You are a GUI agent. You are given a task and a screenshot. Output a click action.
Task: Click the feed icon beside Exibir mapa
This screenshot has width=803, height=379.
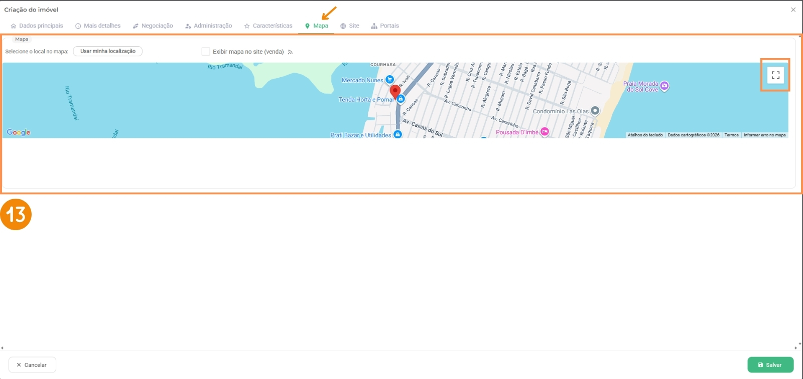click(x=290, y=52)
